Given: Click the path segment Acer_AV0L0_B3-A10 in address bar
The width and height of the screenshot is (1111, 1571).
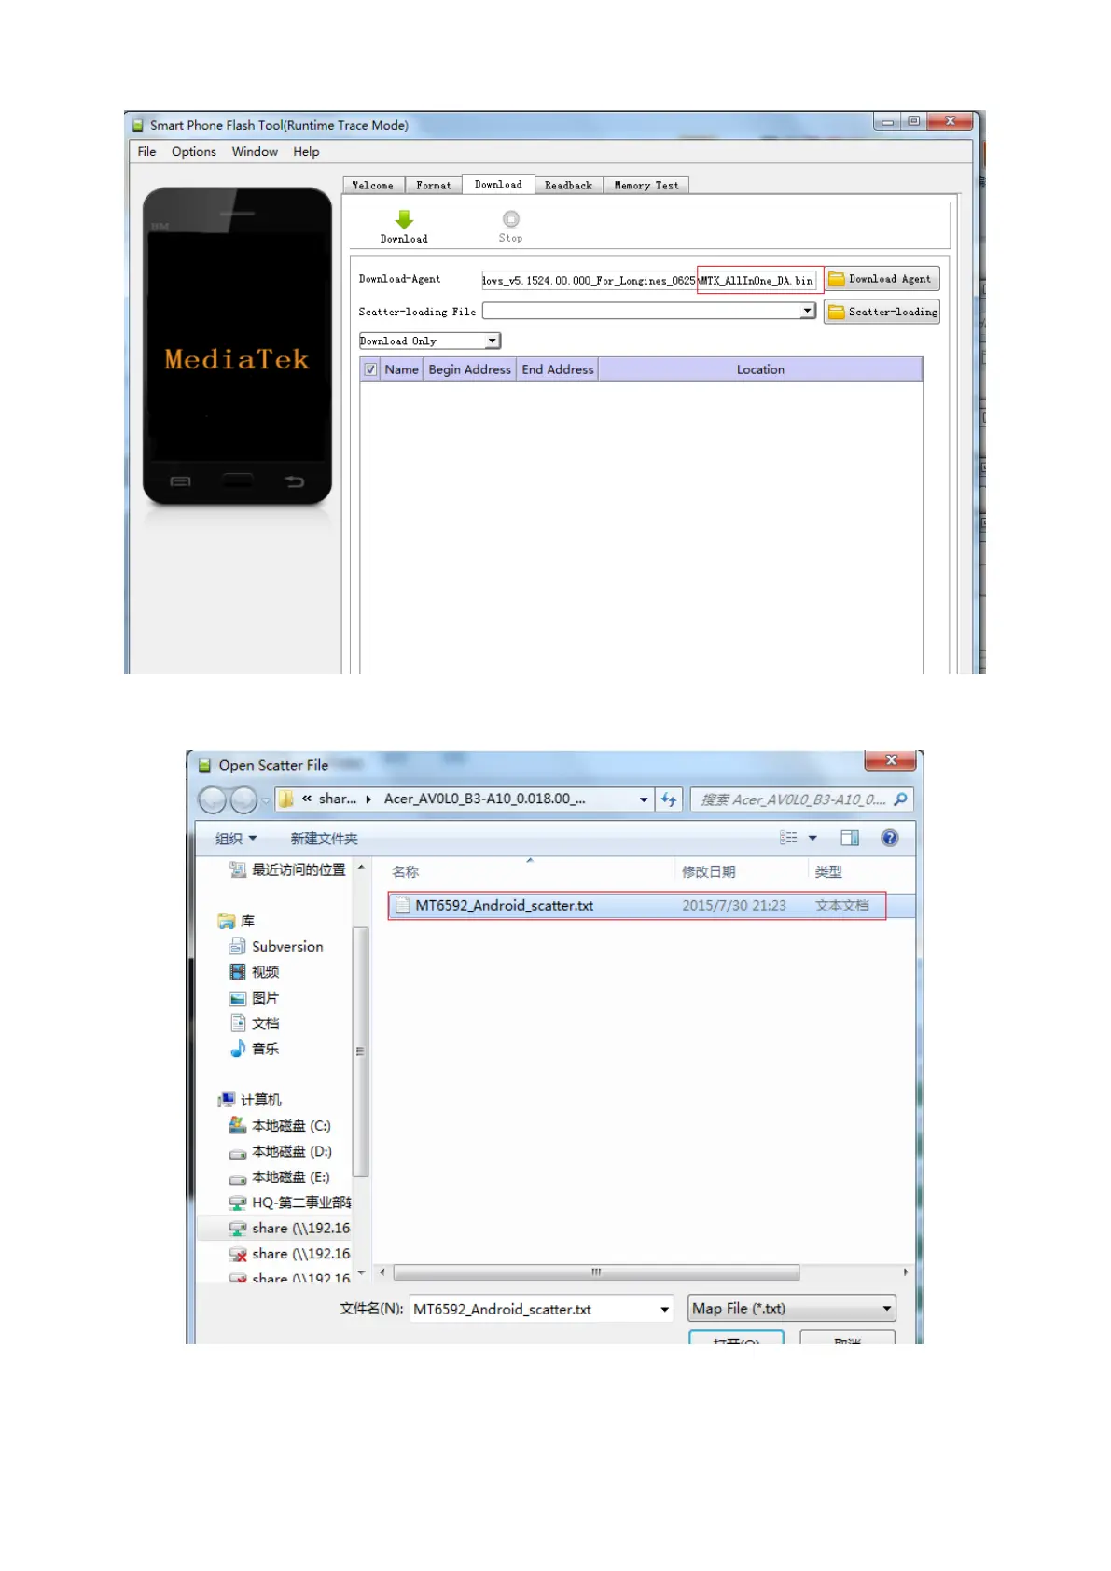Looking at the screenshot, I should tap(484, 799).
